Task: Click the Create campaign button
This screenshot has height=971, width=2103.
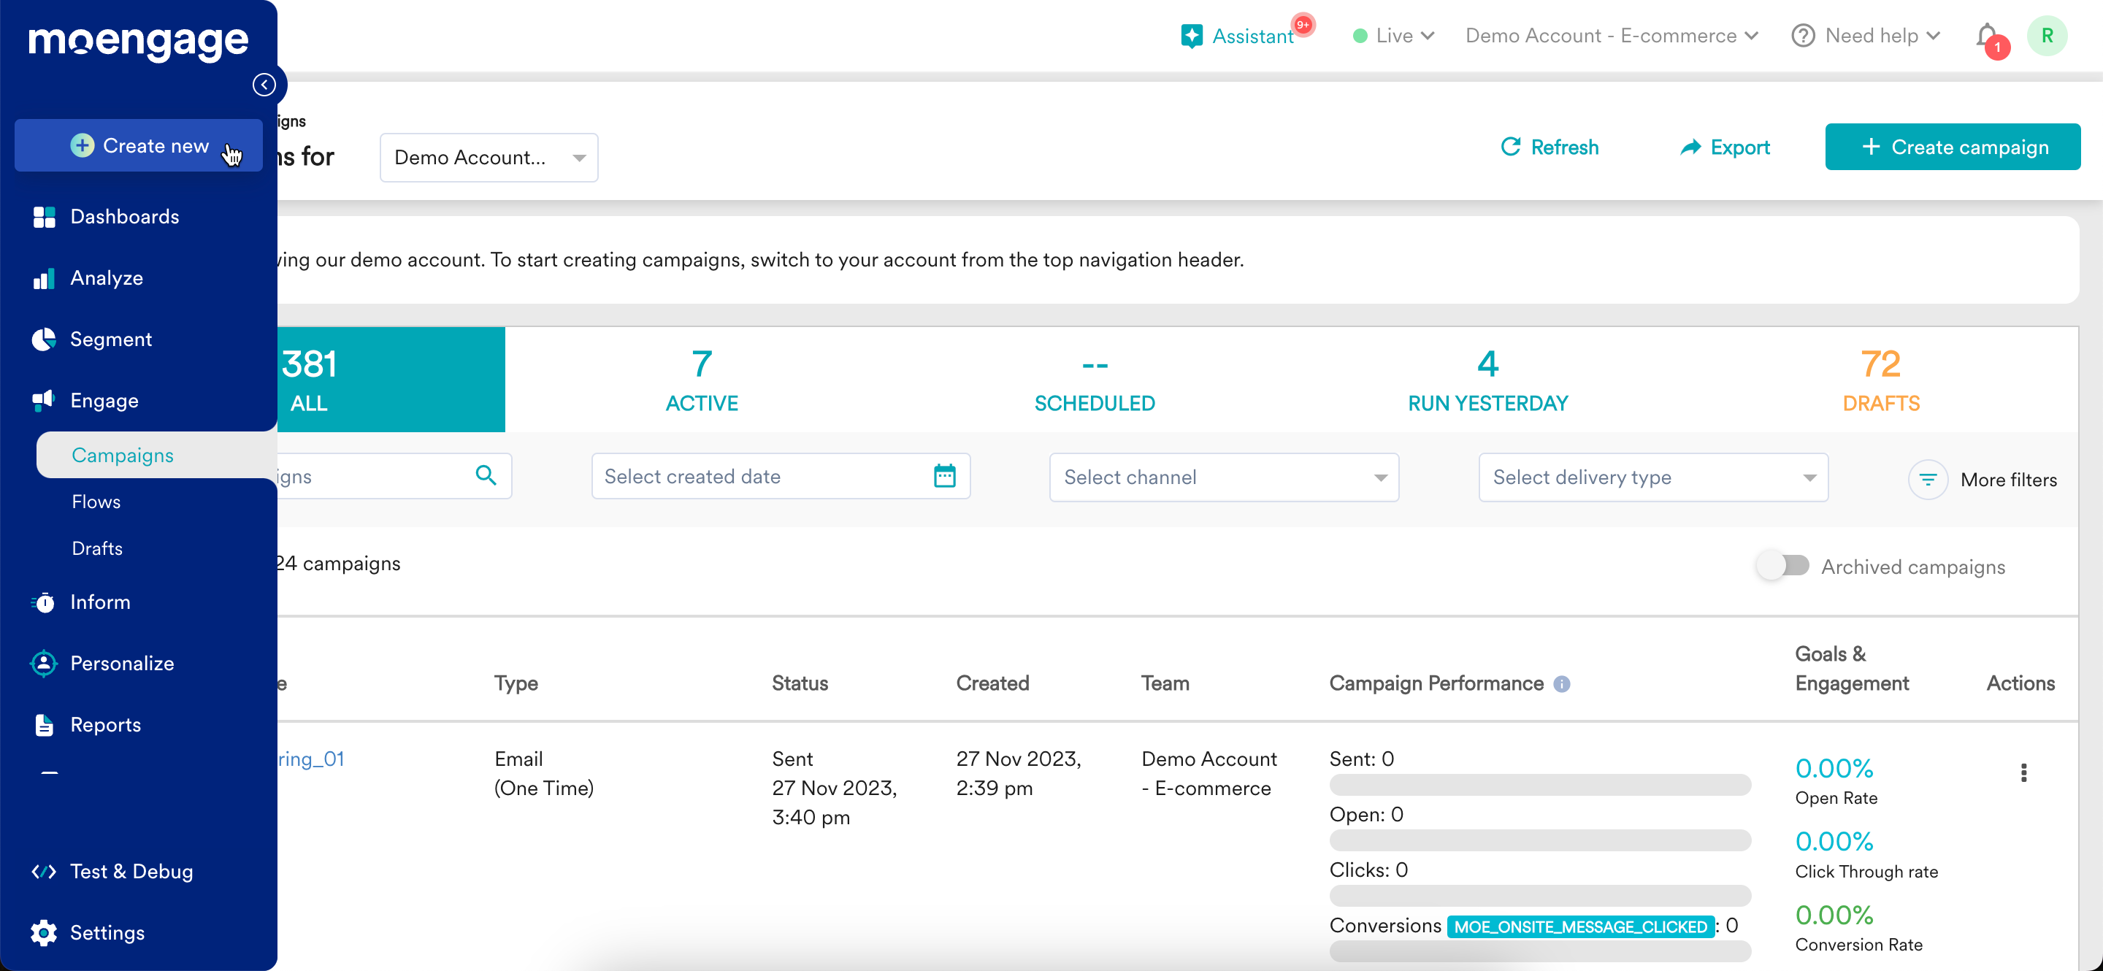Action: (1952, 147)
